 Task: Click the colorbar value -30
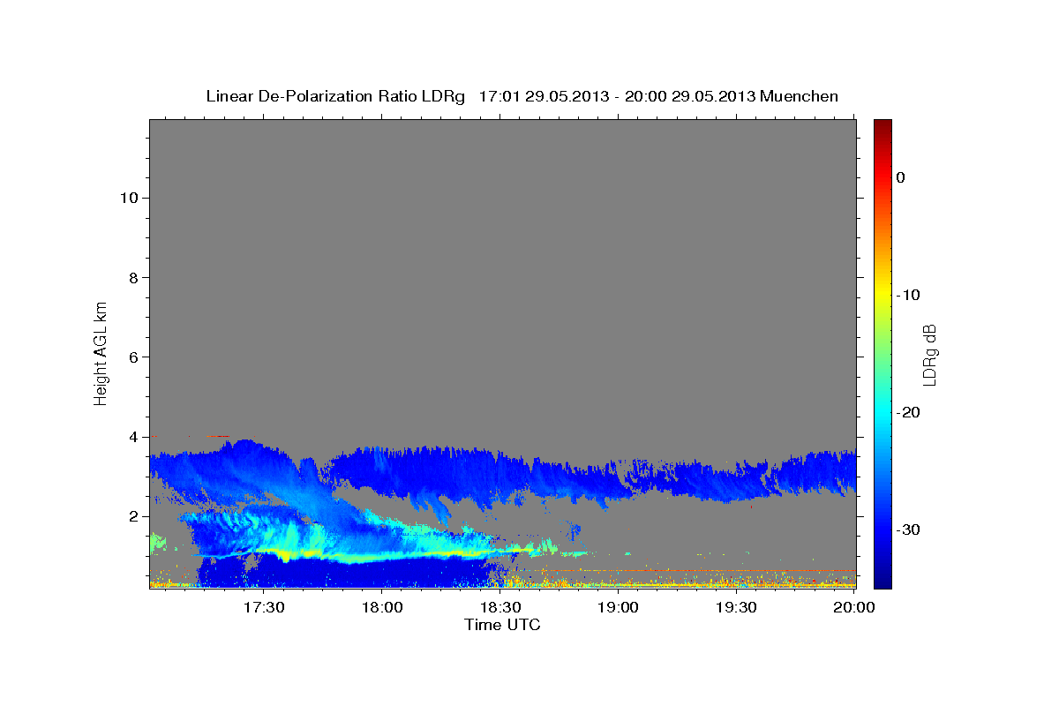point(908,529)
